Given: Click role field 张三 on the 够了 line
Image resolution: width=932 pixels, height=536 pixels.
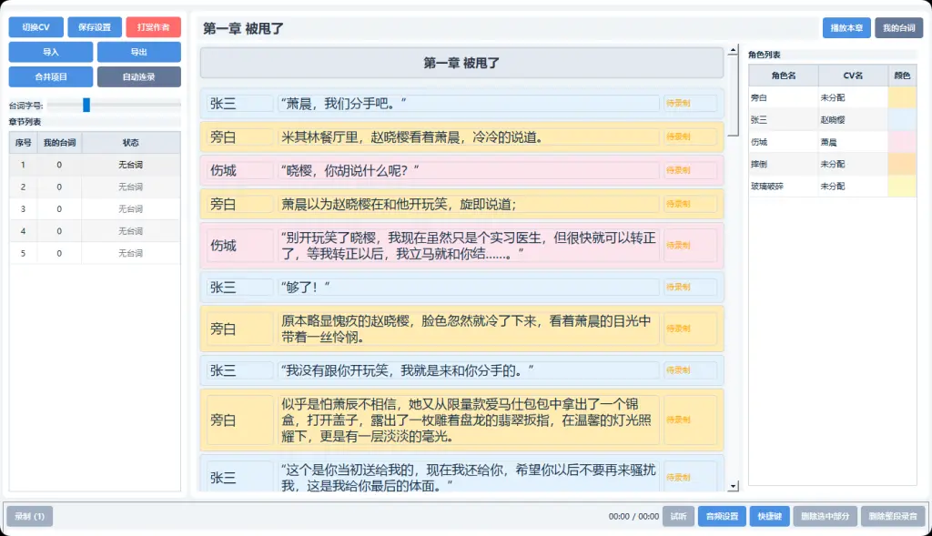Looking at the screenshot, I should click(239, 287).
